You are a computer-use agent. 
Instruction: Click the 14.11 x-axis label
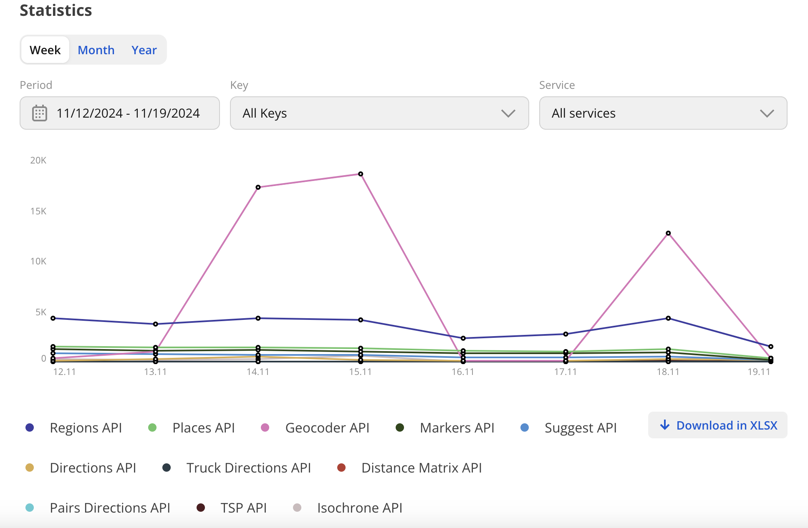pos(258,372)
